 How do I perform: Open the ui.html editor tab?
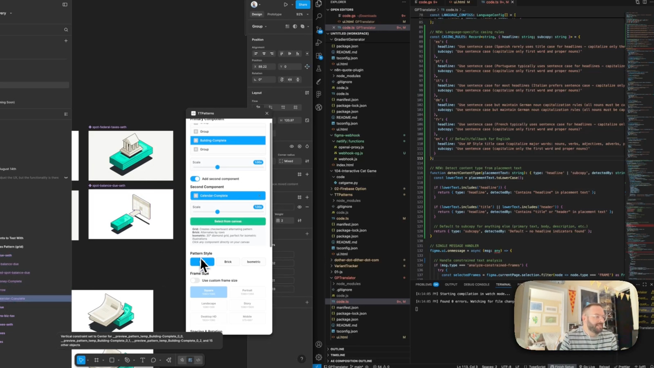[459, 2]
